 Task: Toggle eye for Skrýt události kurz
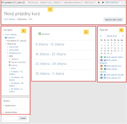tap(101, 66)
